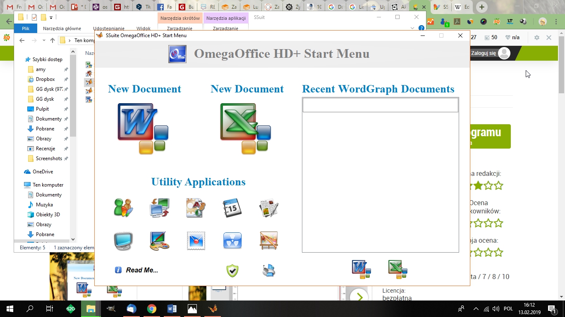565x317 pixels.
Task: Go back in File Explorer navigation
Action: (x=22, y=40)
